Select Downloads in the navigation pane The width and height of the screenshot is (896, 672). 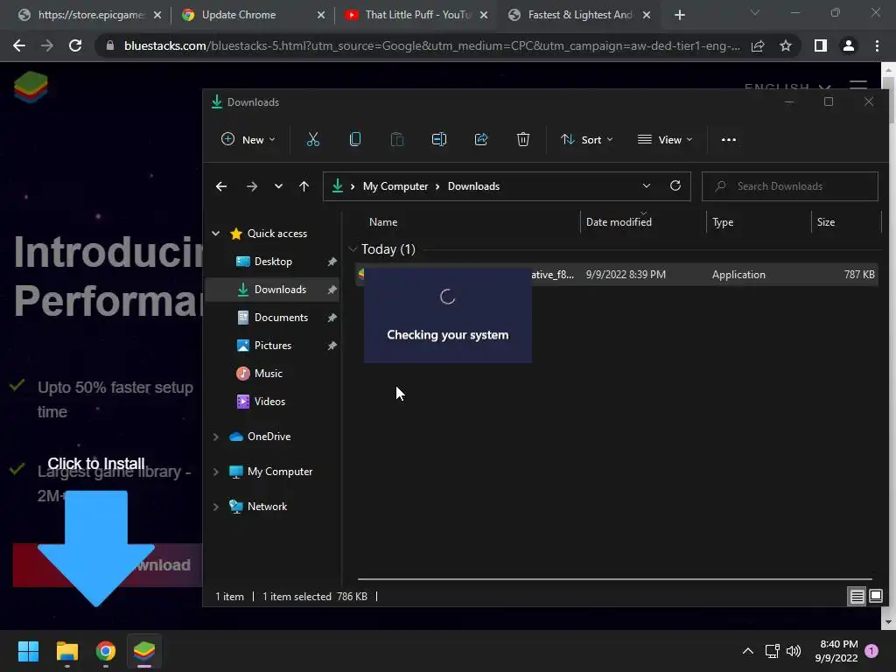[272, 289]
